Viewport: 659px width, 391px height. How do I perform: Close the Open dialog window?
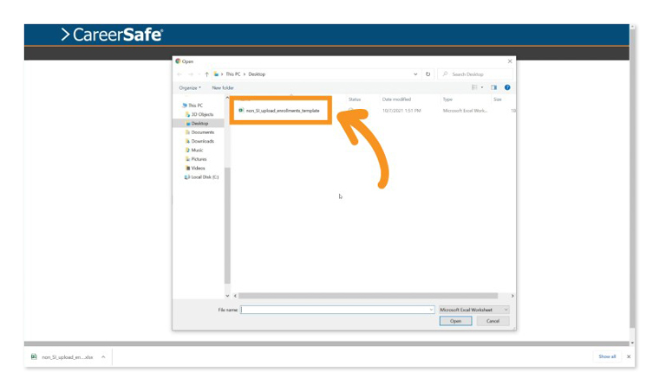[510, 61]
